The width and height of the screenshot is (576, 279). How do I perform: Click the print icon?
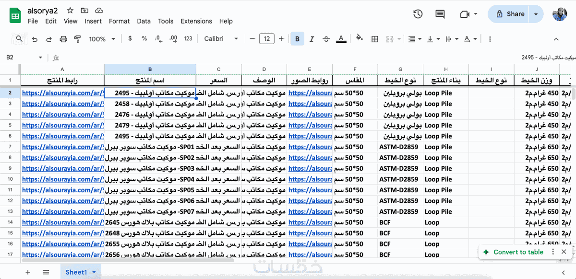click(63, 39)
